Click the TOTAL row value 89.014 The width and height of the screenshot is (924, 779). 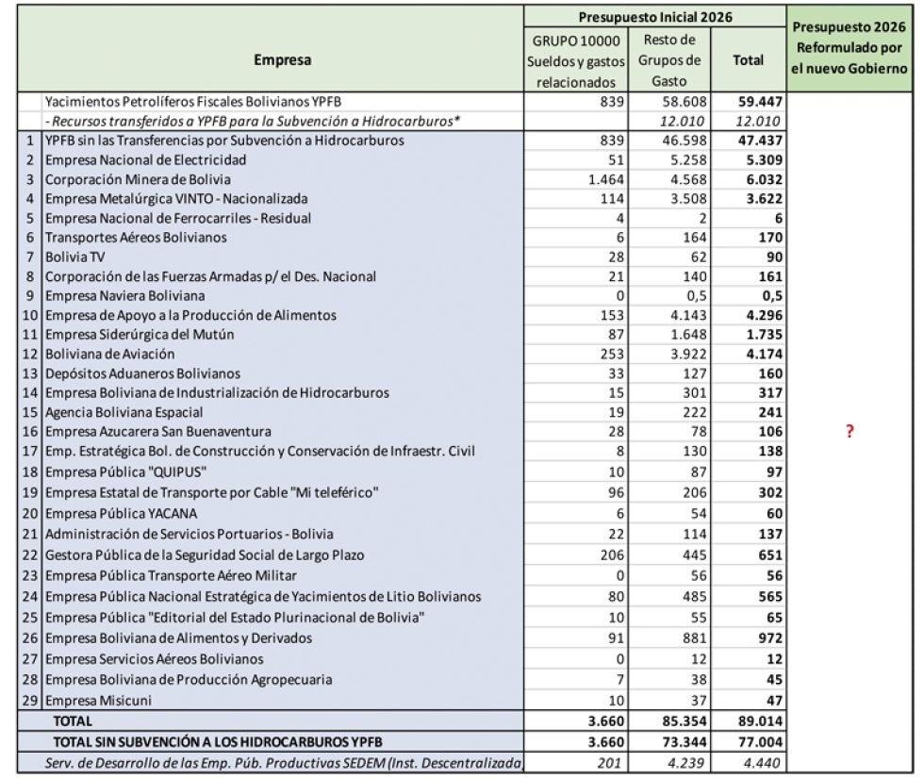pyautogui.click(x=762, y=720)
